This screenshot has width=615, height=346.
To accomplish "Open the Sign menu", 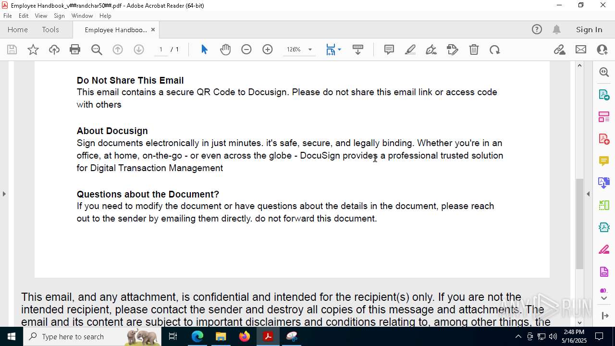I will pos(59,16).
